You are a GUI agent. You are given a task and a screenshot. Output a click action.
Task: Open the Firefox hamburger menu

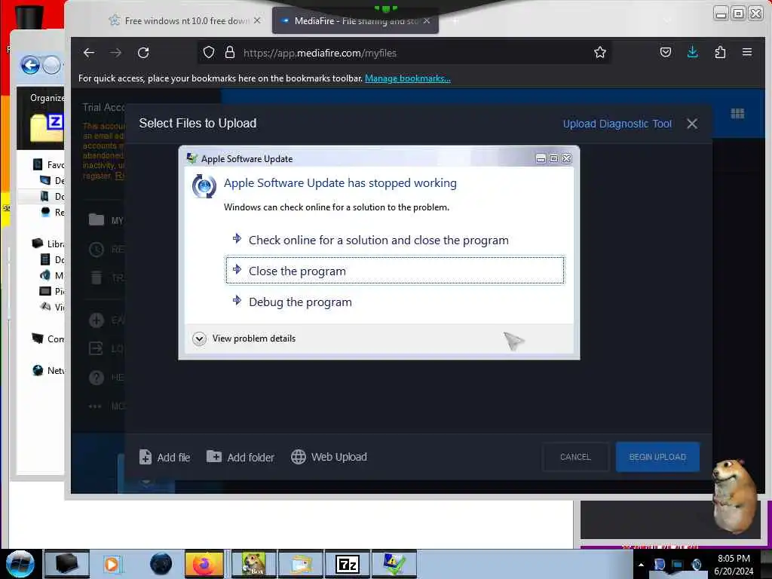pyautogui.click(x=747, y=52)
